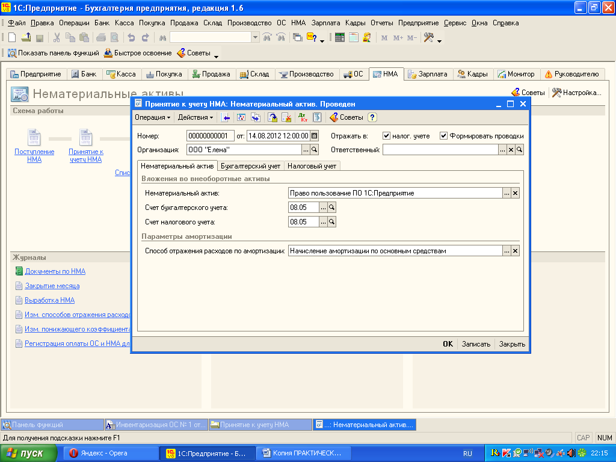The image size is (616, 462).
Task: Open the Поступление НМА link
Action: 34,155
